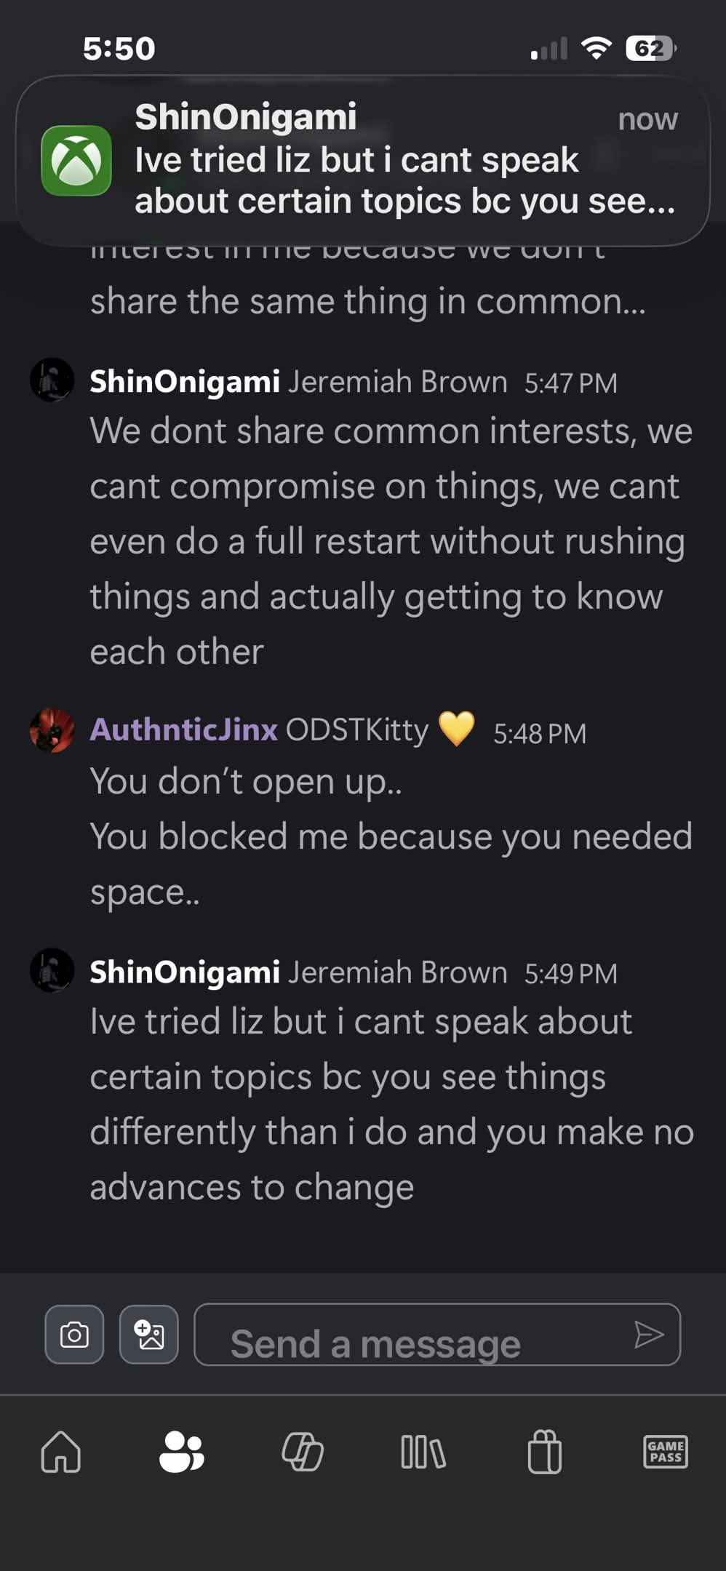726x1571 pixels.
Task: Open the game Library tab
Action: tap(423, 1452)
